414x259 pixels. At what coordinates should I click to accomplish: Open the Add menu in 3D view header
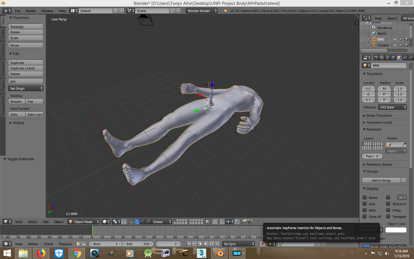click(x=45, y=222)
